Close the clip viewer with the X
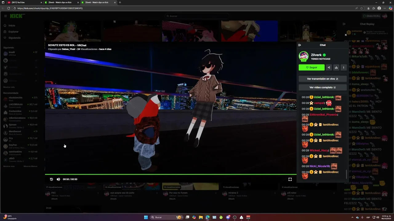 [346, 35]
